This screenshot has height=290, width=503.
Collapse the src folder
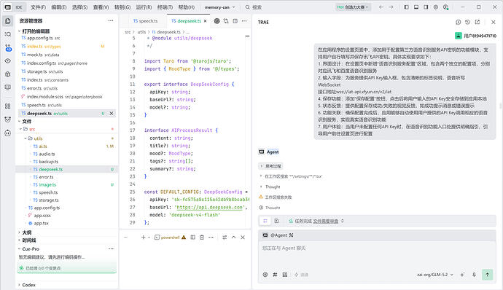(x=21, y=129)
